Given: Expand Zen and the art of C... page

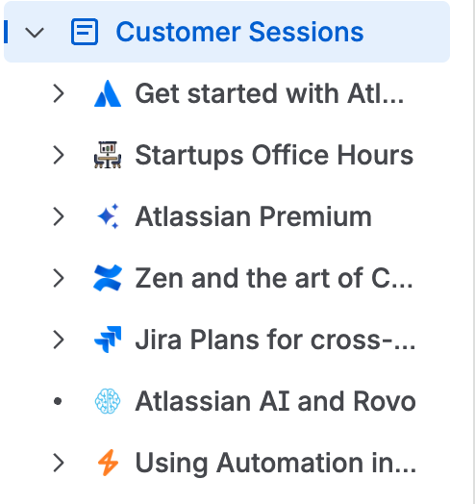Looking at the screenshot, I should coord(59,278).
